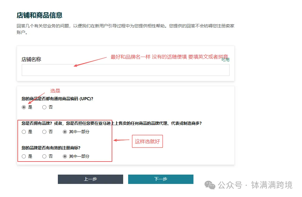Select 其中一部分 for the trademark question
The image size is (302, 197).
pyautogui.click(x=64, y=156)
